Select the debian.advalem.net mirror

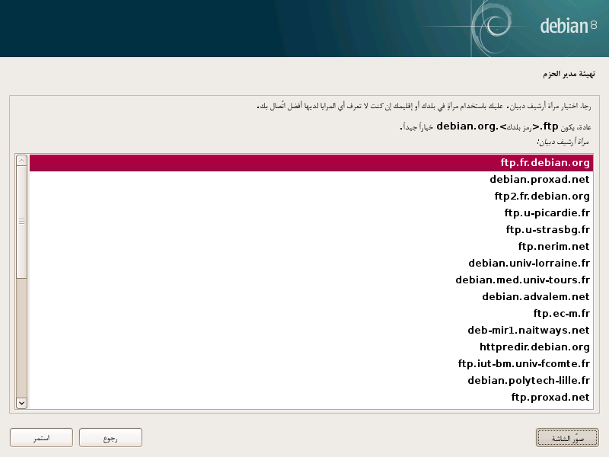(536, 297)
